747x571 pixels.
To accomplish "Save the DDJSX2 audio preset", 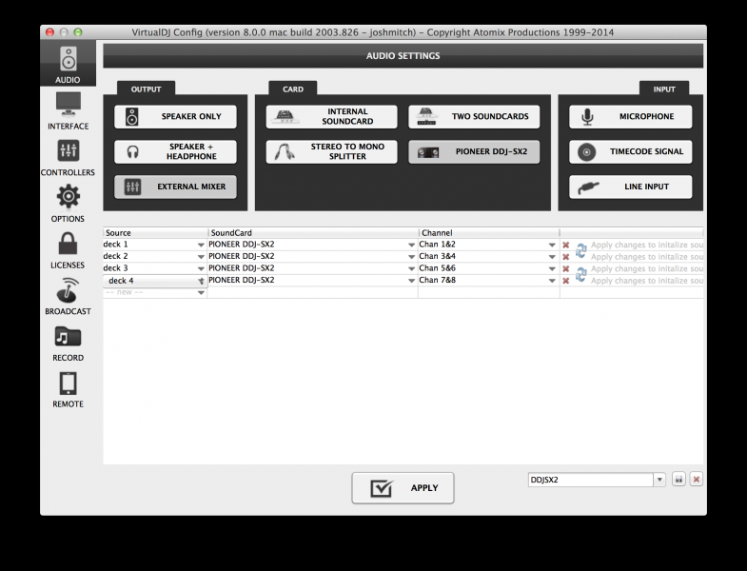I will 678,480.
